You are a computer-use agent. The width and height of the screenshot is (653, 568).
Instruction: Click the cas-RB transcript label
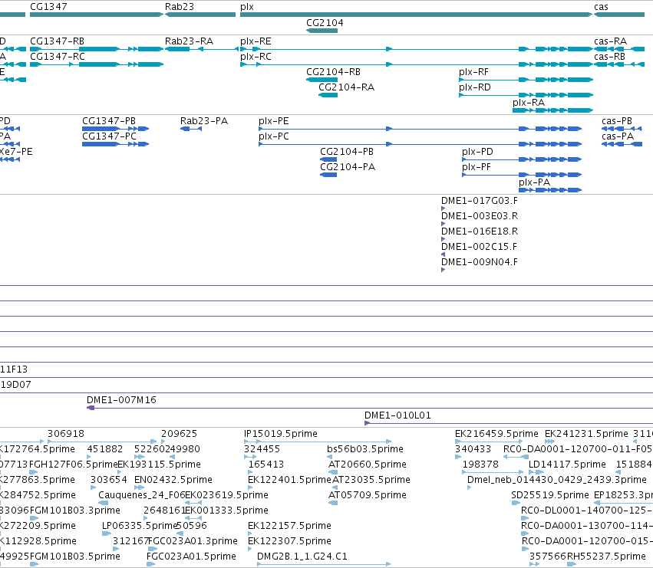pyautogui.click(x=609, y=57)
